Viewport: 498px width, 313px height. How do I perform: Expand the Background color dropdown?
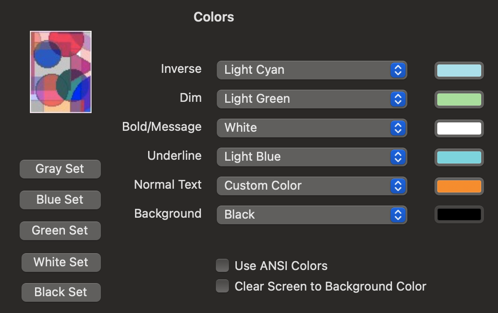(312, 215)
